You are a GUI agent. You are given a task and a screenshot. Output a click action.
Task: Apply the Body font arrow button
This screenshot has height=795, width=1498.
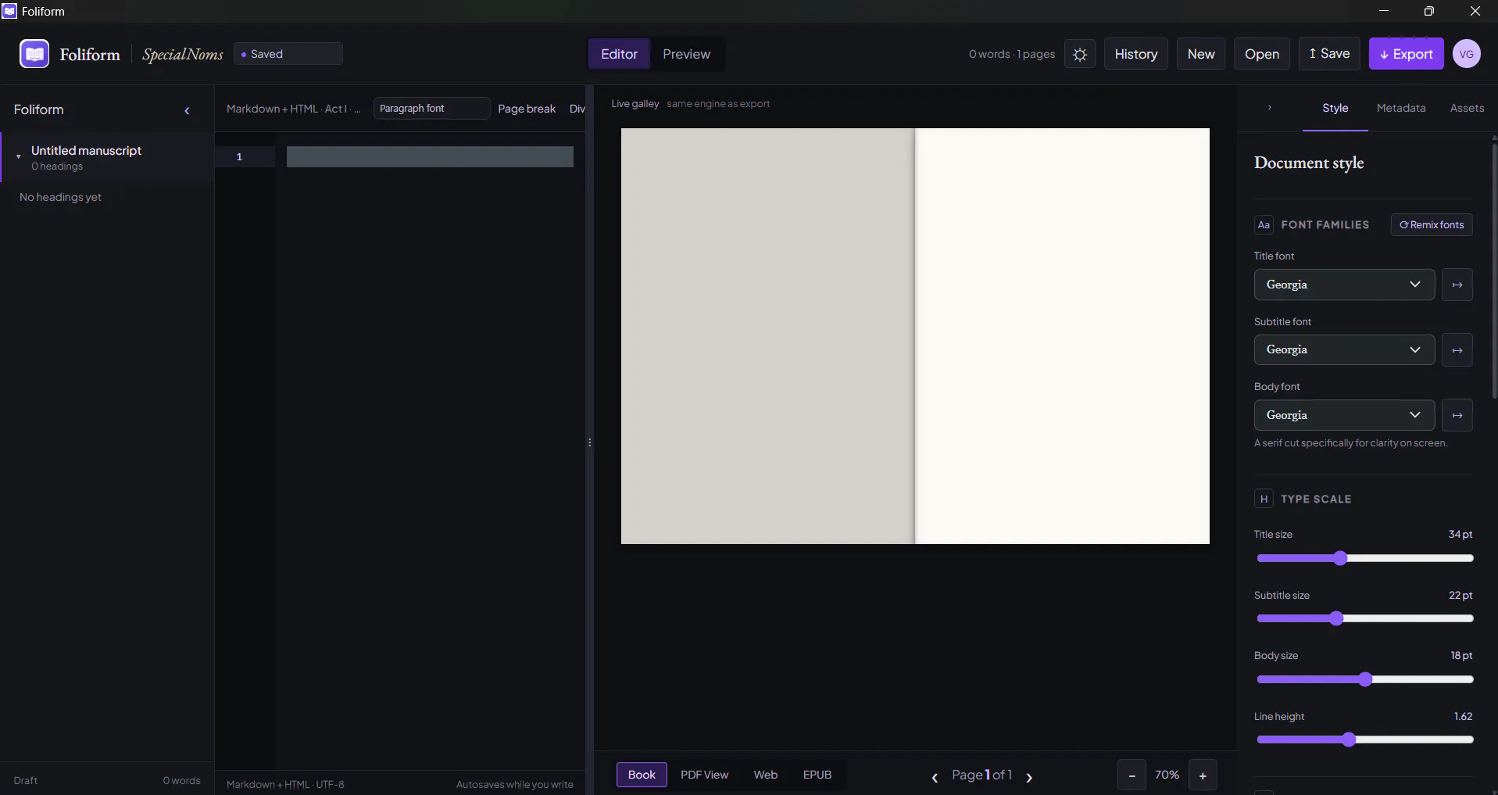click(1457, 415)
